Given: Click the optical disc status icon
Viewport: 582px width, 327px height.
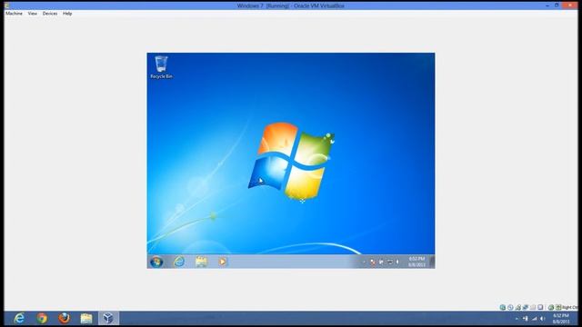Looking at the screenshot, I should click(510, 307).
